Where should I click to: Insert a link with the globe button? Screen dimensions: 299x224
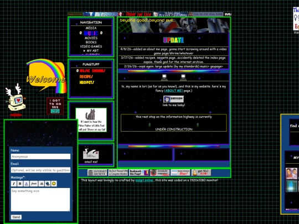48,184
